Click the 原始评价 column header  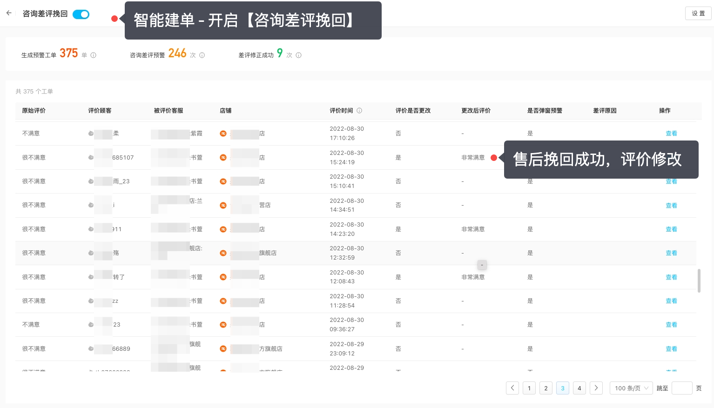(34, 111)
